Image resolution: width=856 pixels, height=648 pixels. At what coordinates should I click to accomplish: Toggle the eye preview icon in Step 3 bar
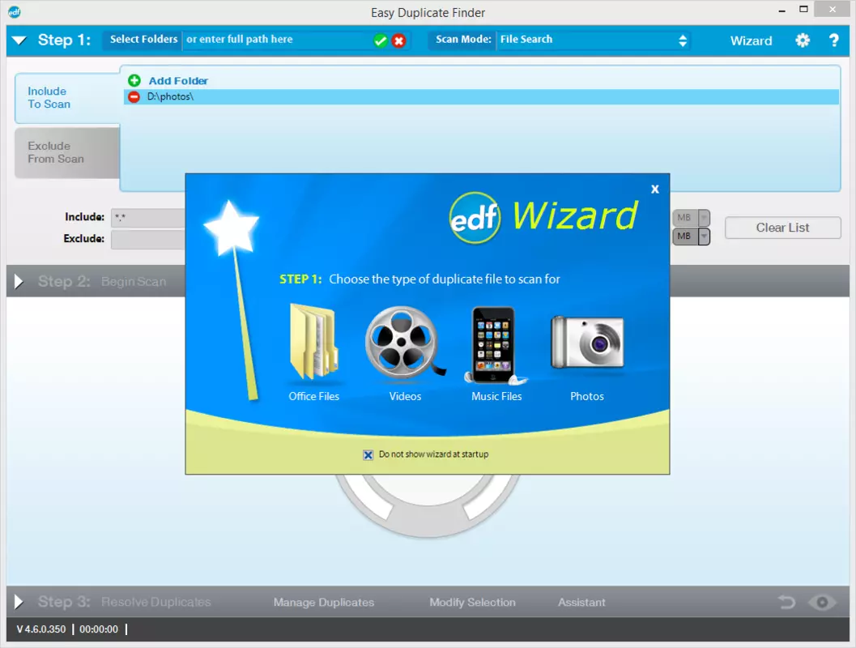822,602
